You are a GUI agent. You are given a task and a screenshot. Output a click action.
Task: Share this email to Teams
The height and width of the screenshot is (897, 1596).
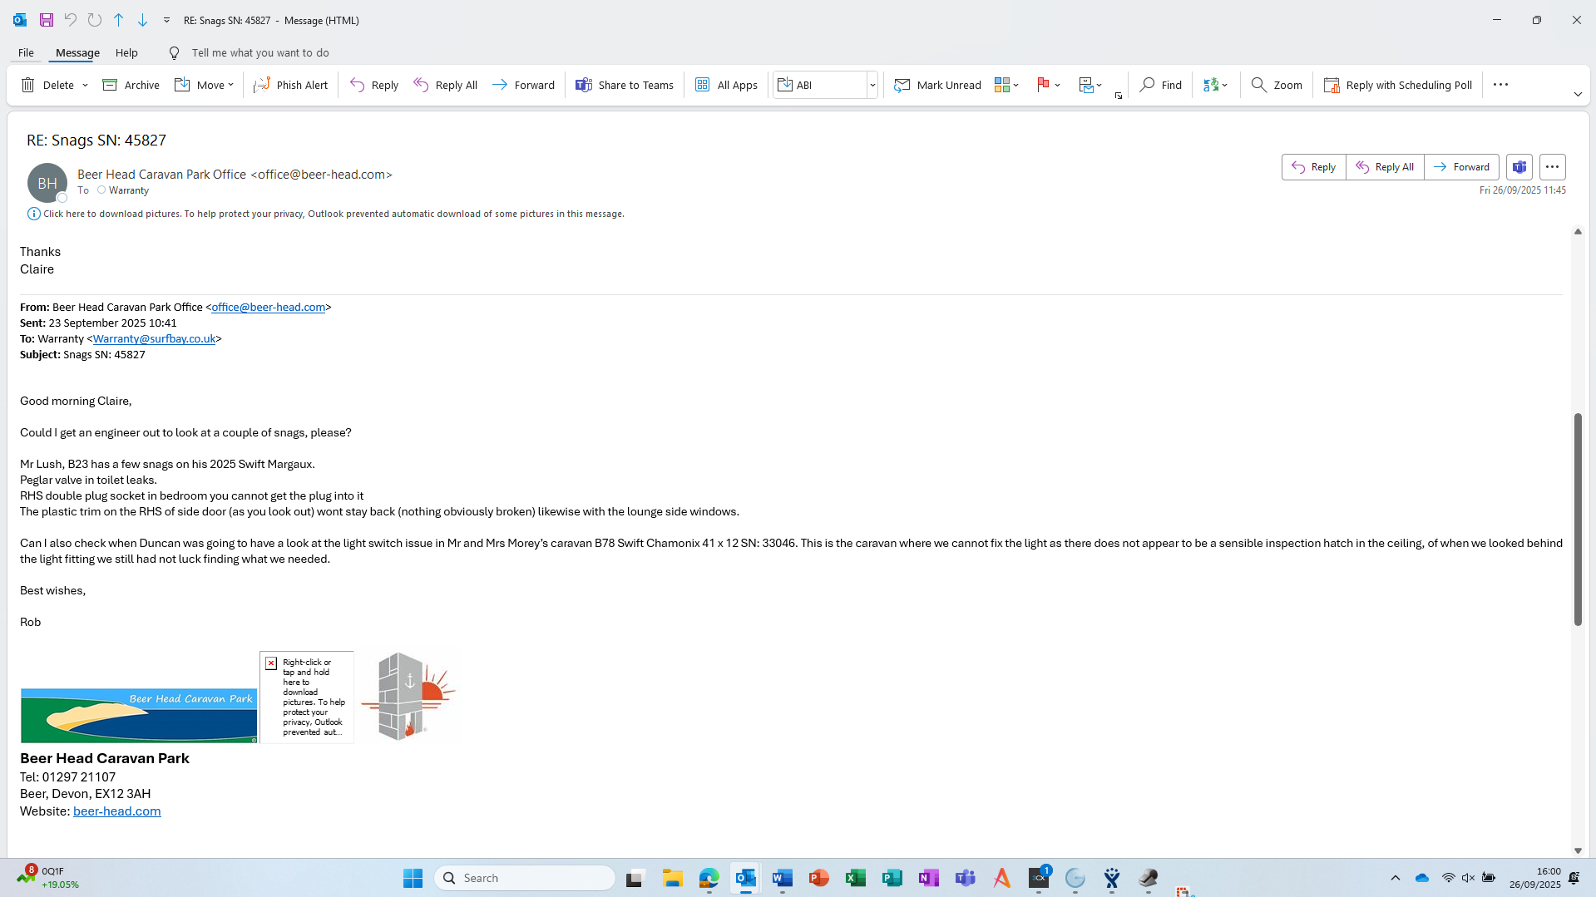point(625,85)
